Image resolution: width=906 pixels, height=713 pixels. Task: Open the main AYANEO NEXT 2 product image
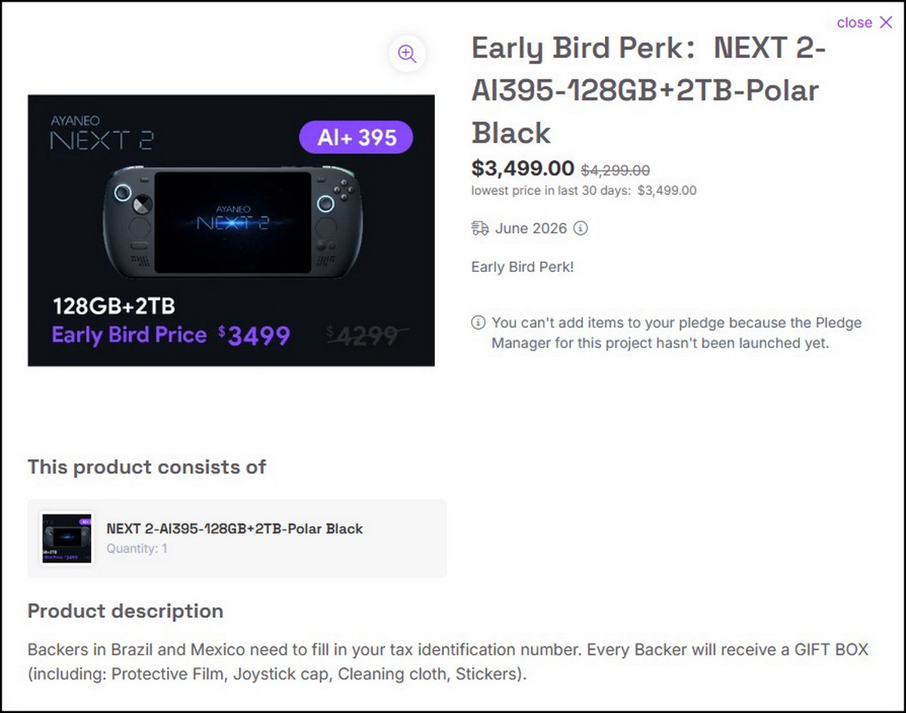click(231, 230)
